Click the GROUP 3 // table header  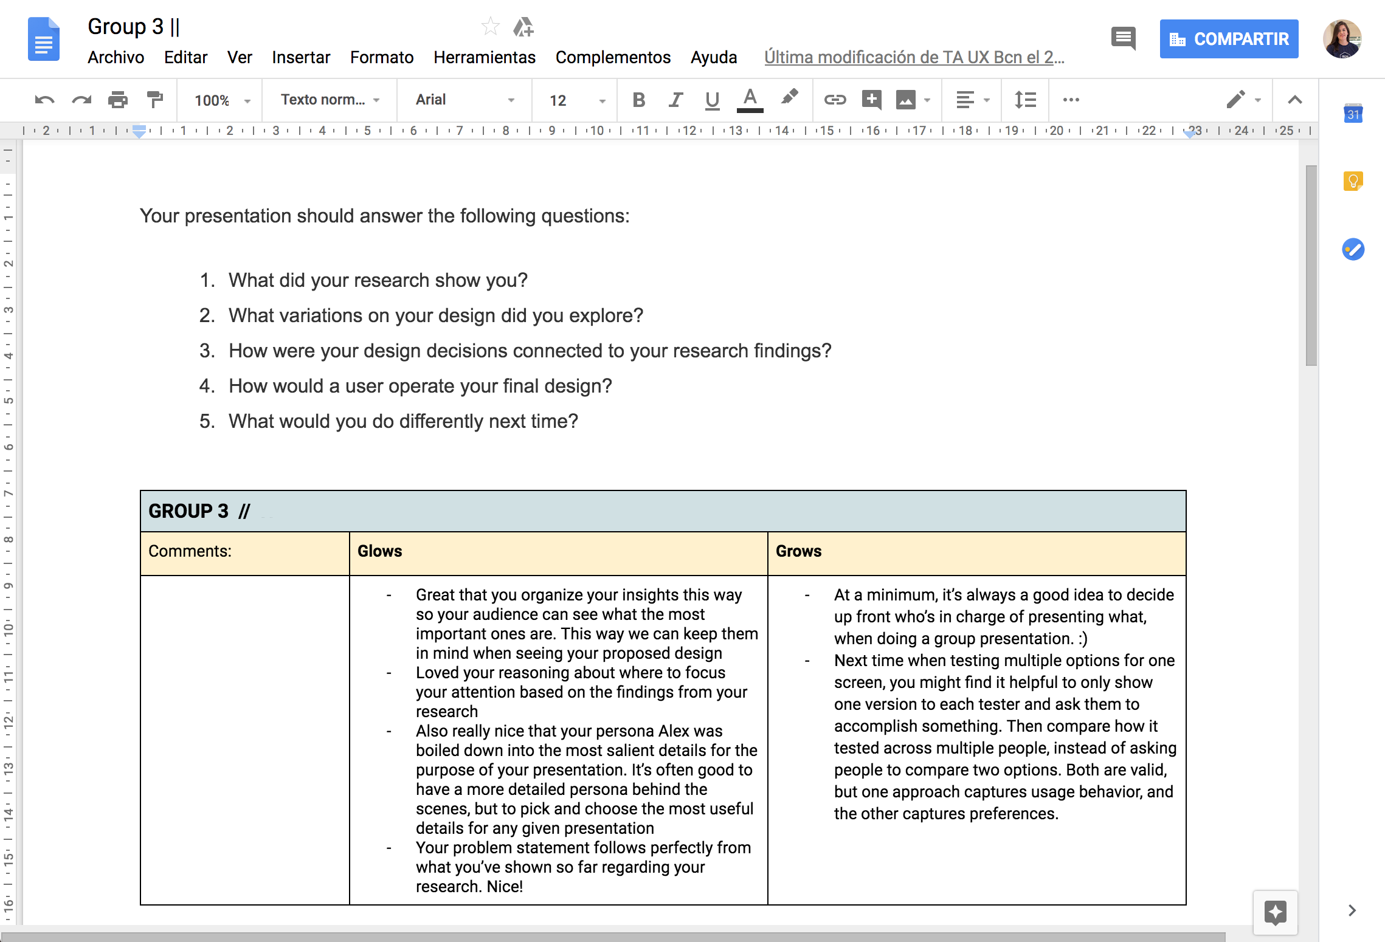[x=663, y=511]
